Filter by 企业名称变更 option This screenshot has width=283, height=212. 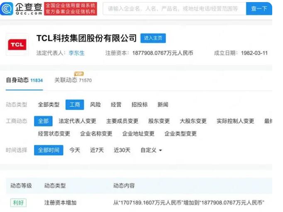(x=96, y=134)
